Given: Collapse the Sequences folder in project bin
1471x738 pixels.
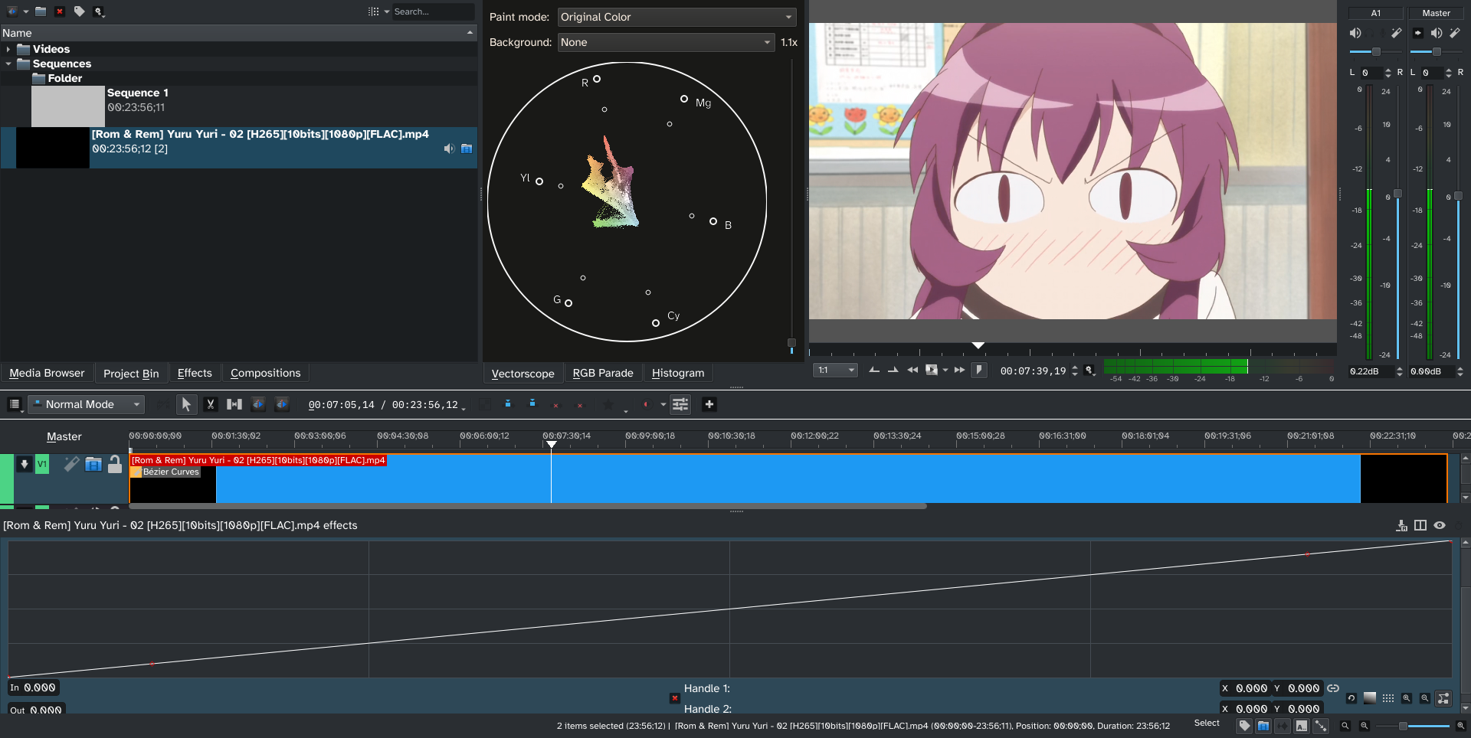Looking at the screenshot, I should [x=8, y=64].
